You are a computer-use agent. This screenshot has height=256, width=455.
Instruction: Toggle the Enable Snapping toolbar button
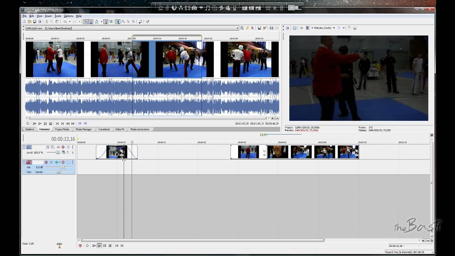click(86, 22)
